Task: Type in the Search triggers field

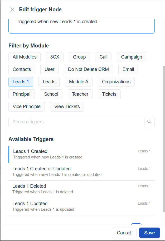Action: pyautogui.click(x=76, y=122)
